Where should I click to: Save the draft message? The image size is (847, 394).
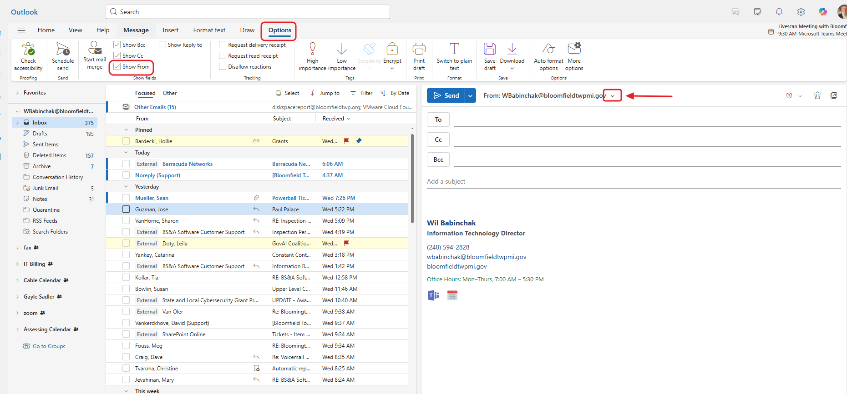490,56
